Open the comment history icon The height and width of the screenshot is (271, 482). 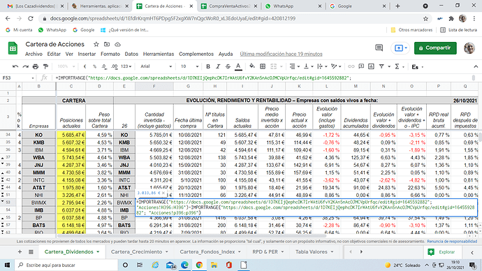(379, 48)
